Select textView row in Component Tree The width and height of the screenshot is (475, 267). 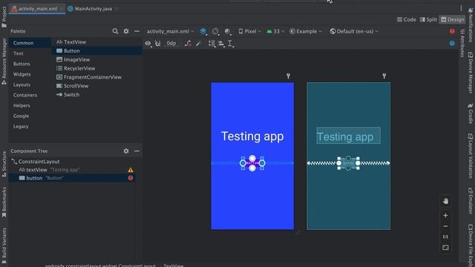[x=73, y=170]
